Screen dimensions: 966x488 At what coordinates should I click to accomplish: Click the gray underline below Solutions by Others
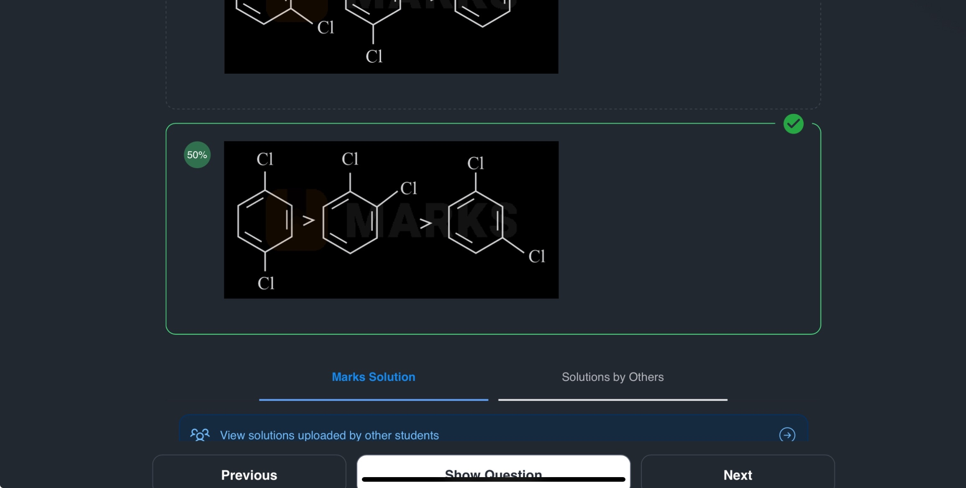tap(612, 400)
